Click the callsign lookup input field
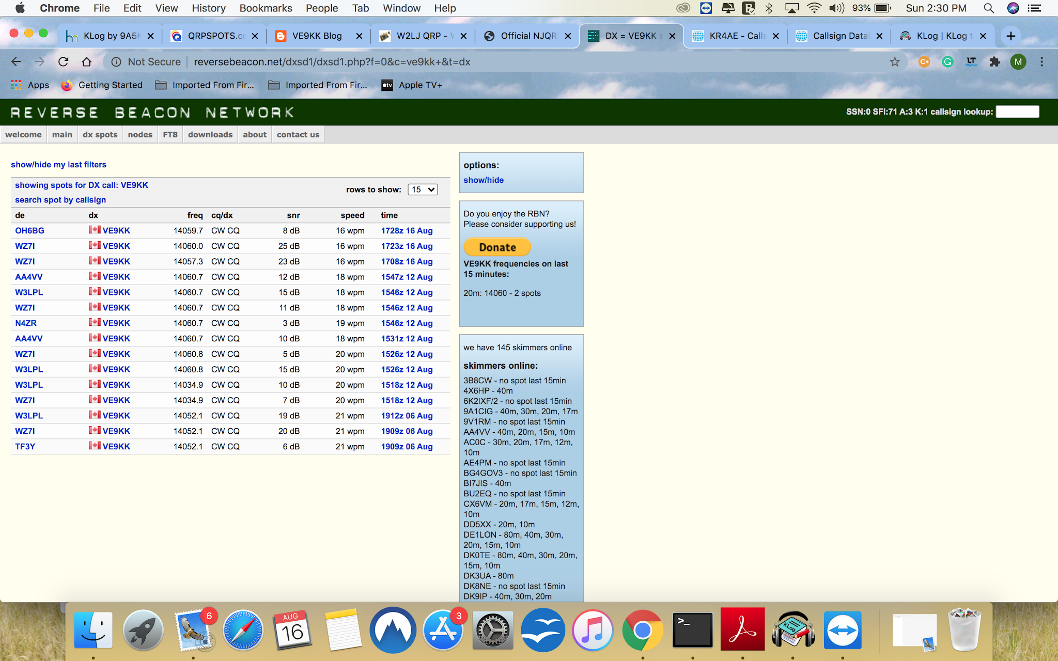This screenshot has width=1058, height=661. click(1017, 112)
